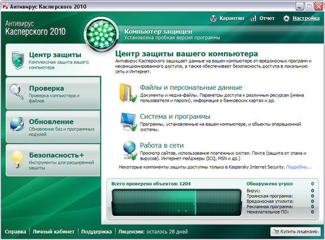Click the magnifier icon of Проверка

17,92
